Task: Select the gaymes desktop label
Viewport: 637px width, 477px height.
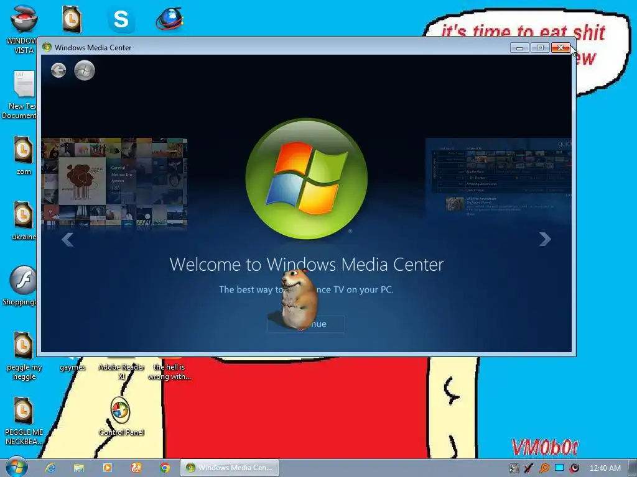Action: pyautogui.click(x=73, y=368)
